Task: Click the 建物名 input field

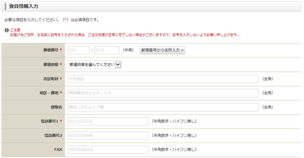Action: tap(163, 107)
